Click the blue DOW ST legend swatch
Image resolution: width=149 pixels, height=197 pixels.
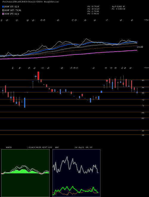(3, 7)
